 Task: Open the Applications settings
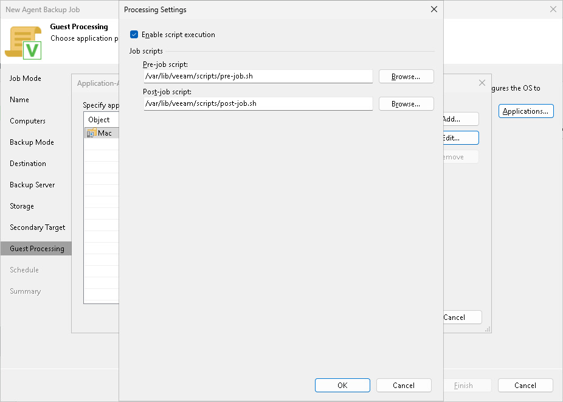(526, 111)
